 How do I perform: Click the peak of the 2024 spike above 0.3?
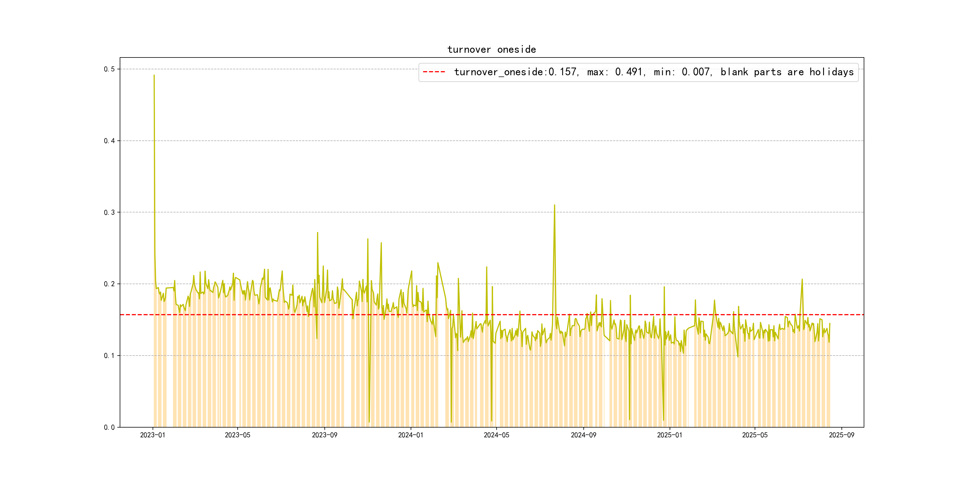[x=554, y=205]
